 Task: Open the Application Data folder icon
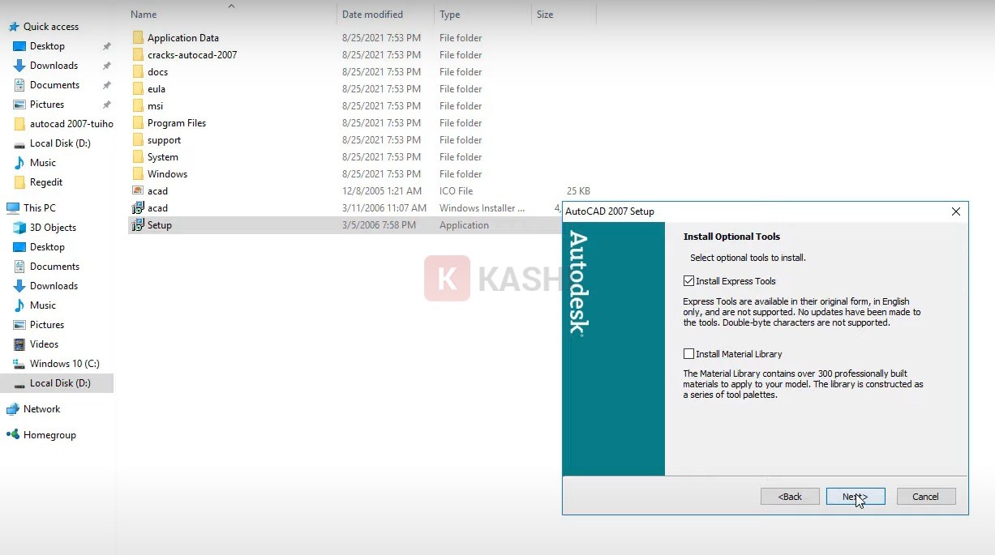click(x=138, y=38)
